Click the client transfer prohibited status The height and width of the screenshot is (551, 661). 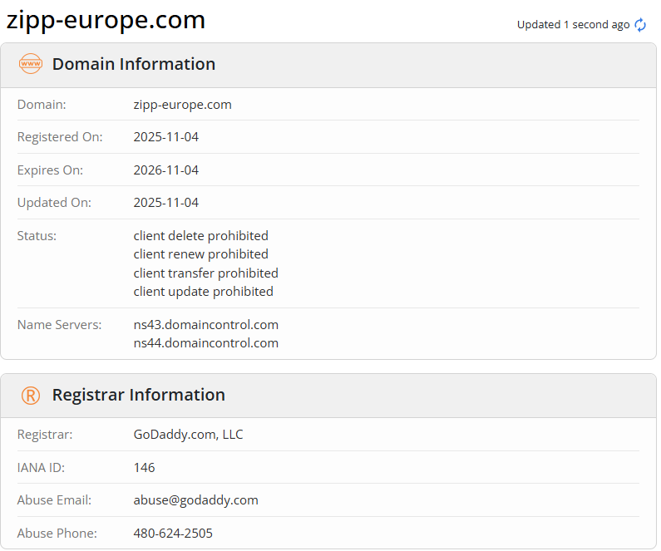(205, 273)
